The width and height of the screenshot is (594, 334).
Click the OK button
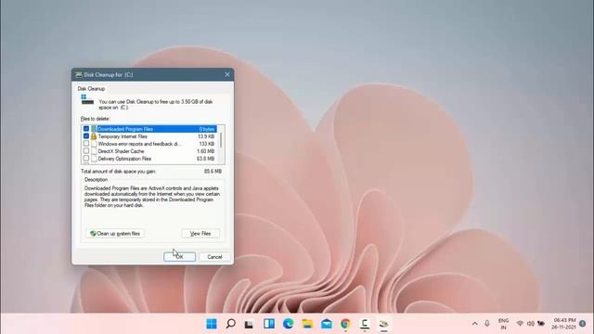(179, 257)
